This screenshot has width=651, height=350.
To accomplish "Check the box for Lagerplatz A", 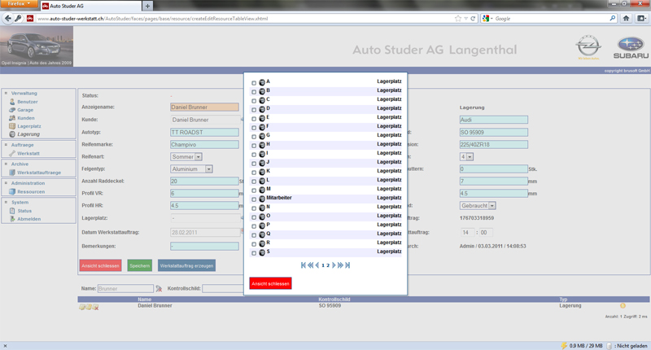I will (254, 83).
